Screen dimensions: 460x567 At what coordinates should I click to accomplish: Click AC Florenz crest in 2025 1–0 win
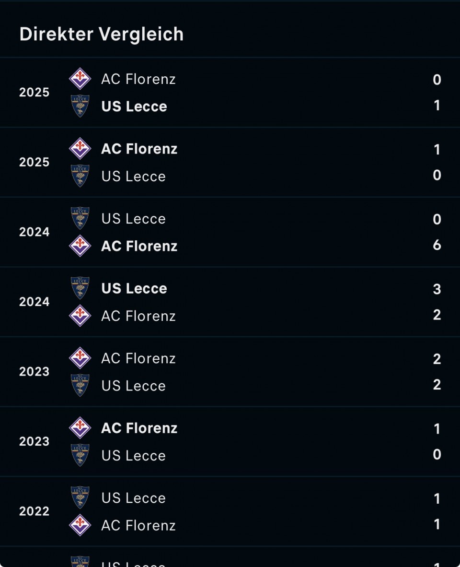(80, 149)
